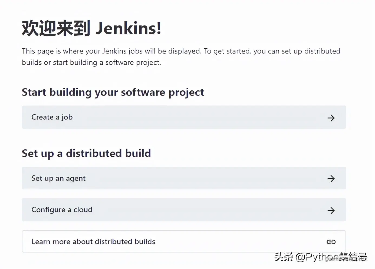The width and height of the screenshot is (375, 269).
Task: Select the right-arrow on the agent setup row
Action: point(331,179)
